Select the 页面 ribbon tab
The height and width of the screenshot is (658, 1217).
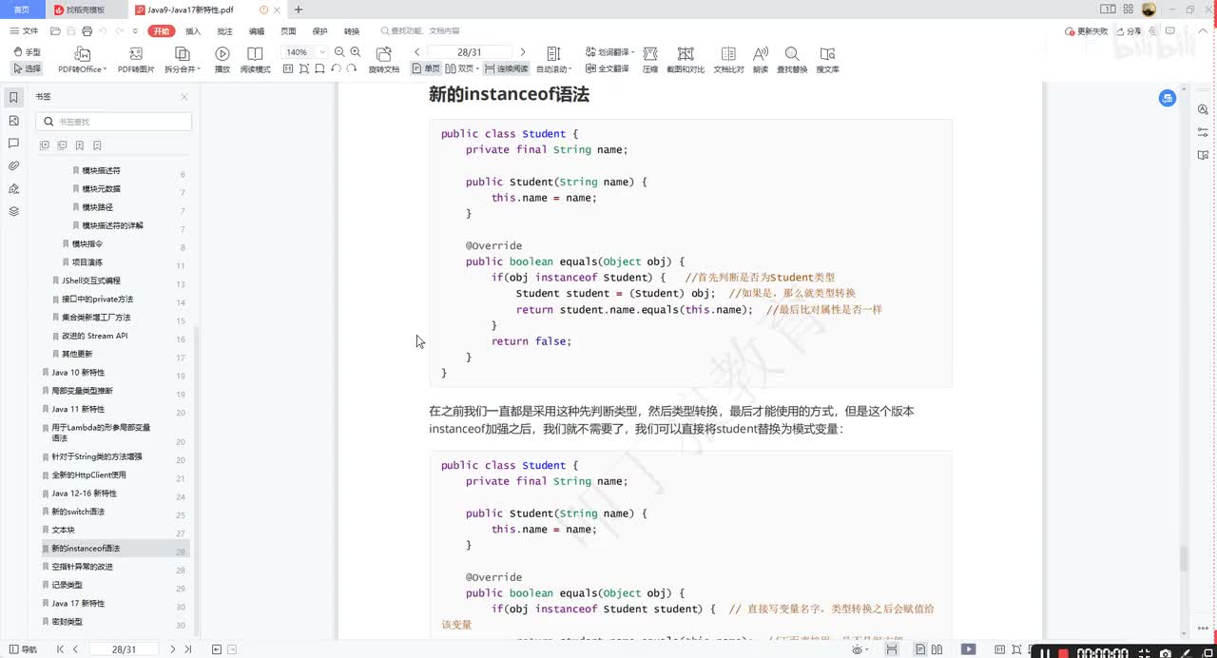point(288,31)
